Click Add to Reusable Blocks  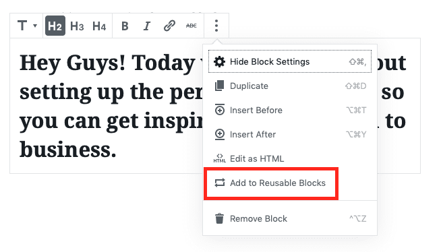tap(278, 183)
